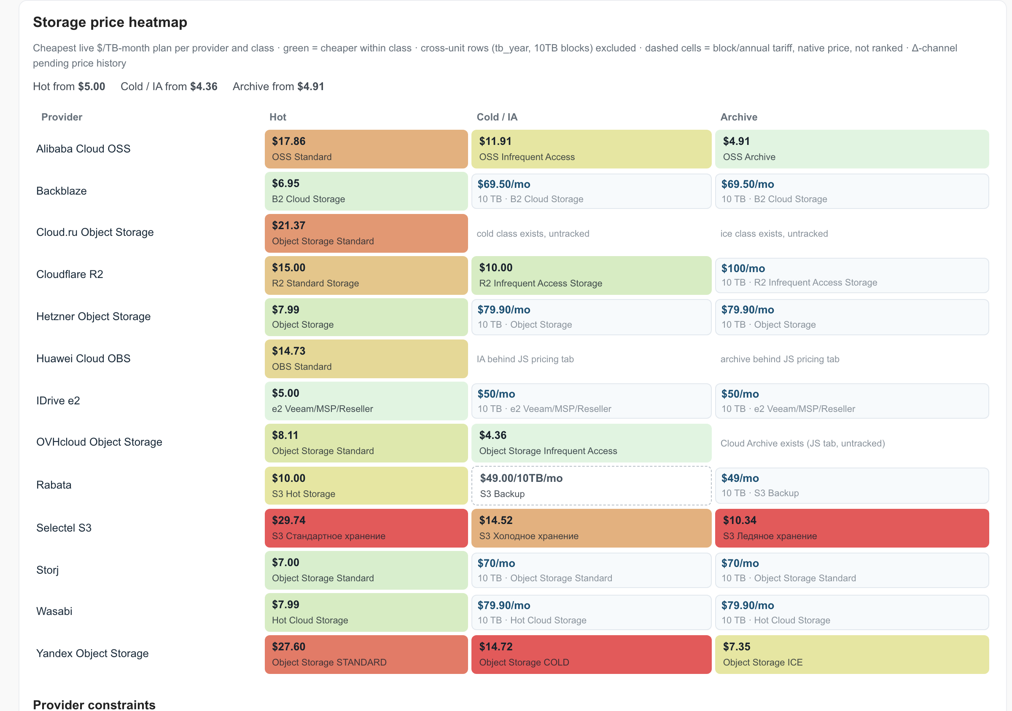The width and height of the screenshot is (1012, 711).
Task: Click Cloudflare R2 provider name
Action: 70,275
